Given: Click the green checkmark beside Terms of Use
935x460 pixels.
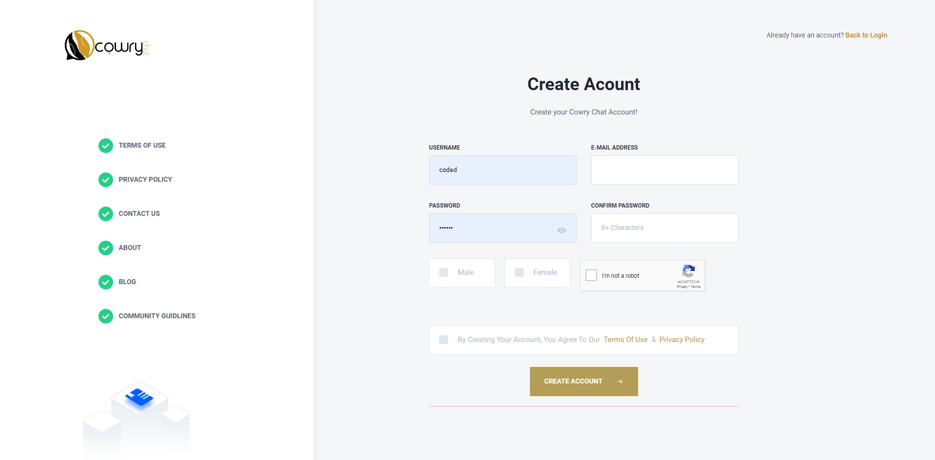Looking at the screenshot, I should pyautogui.click(x=106, y=146).
